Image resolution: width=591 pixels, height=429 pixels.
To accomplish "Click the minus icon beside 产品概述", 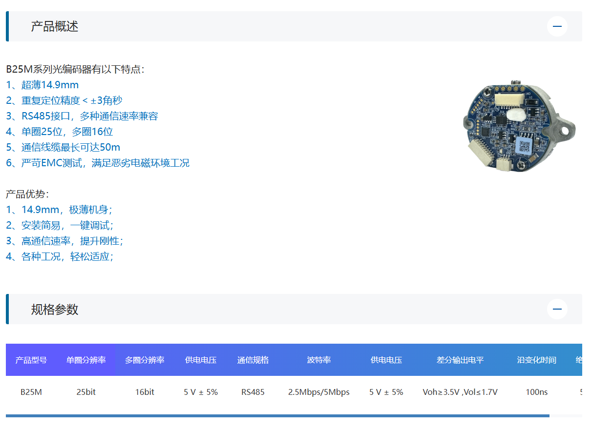I will pyautogui.click(x=557, y=26).
